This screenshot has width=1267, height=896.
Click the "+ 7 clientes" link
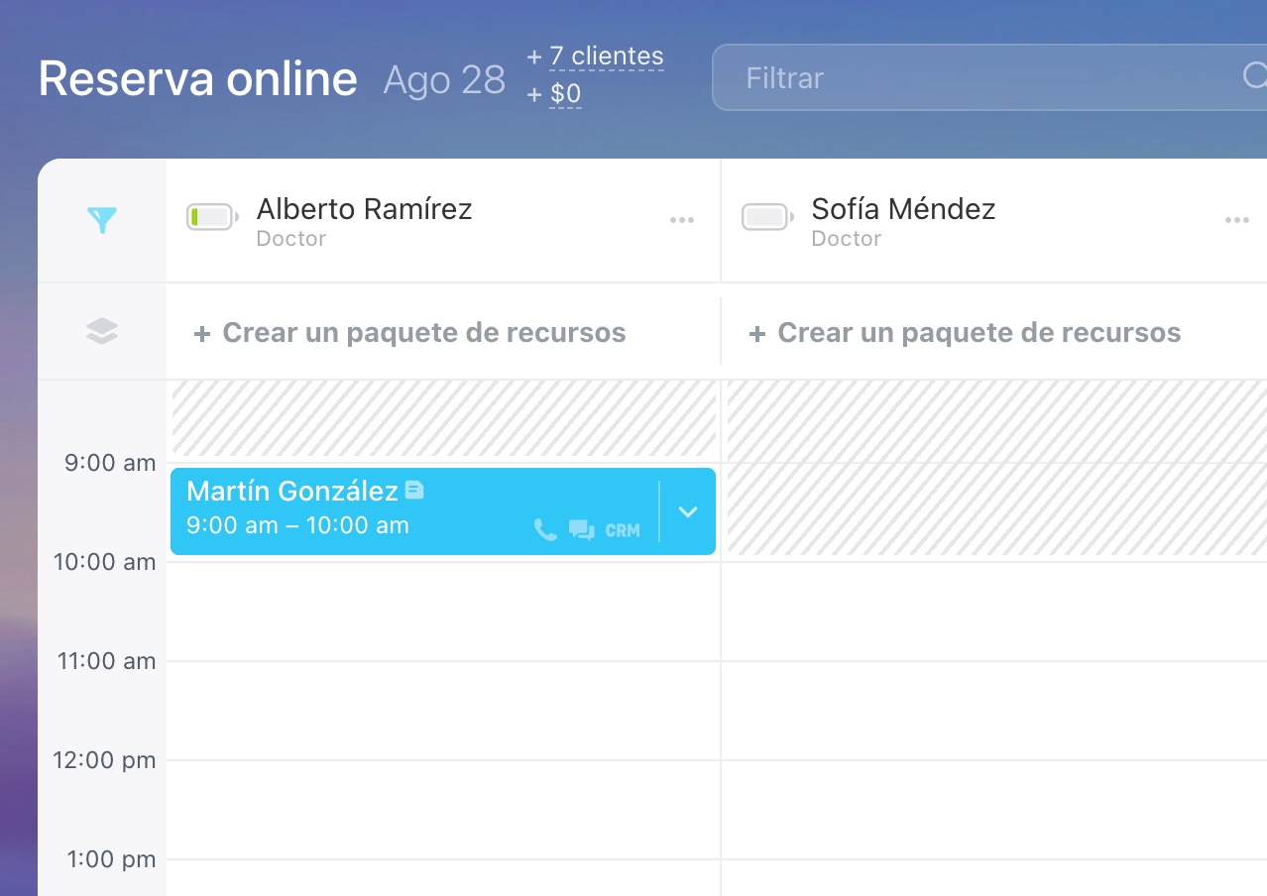click(606, 56)
